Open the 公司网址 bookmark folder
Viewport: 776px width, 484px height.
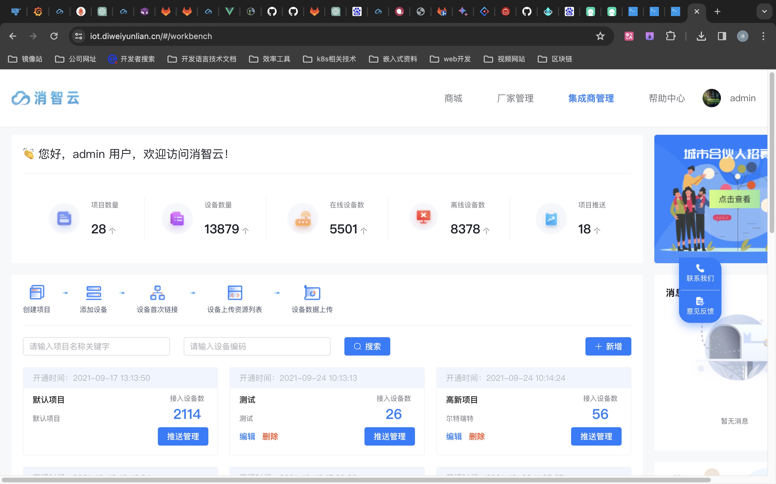[x=75, y=59]
